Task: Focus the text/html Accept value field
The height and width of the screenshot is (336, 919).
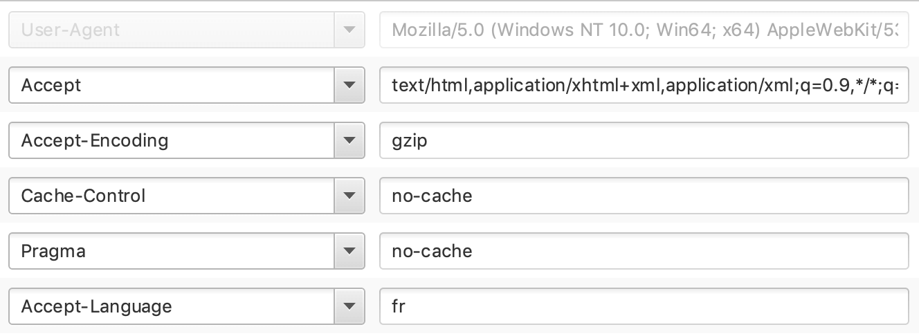Action: 644,85
